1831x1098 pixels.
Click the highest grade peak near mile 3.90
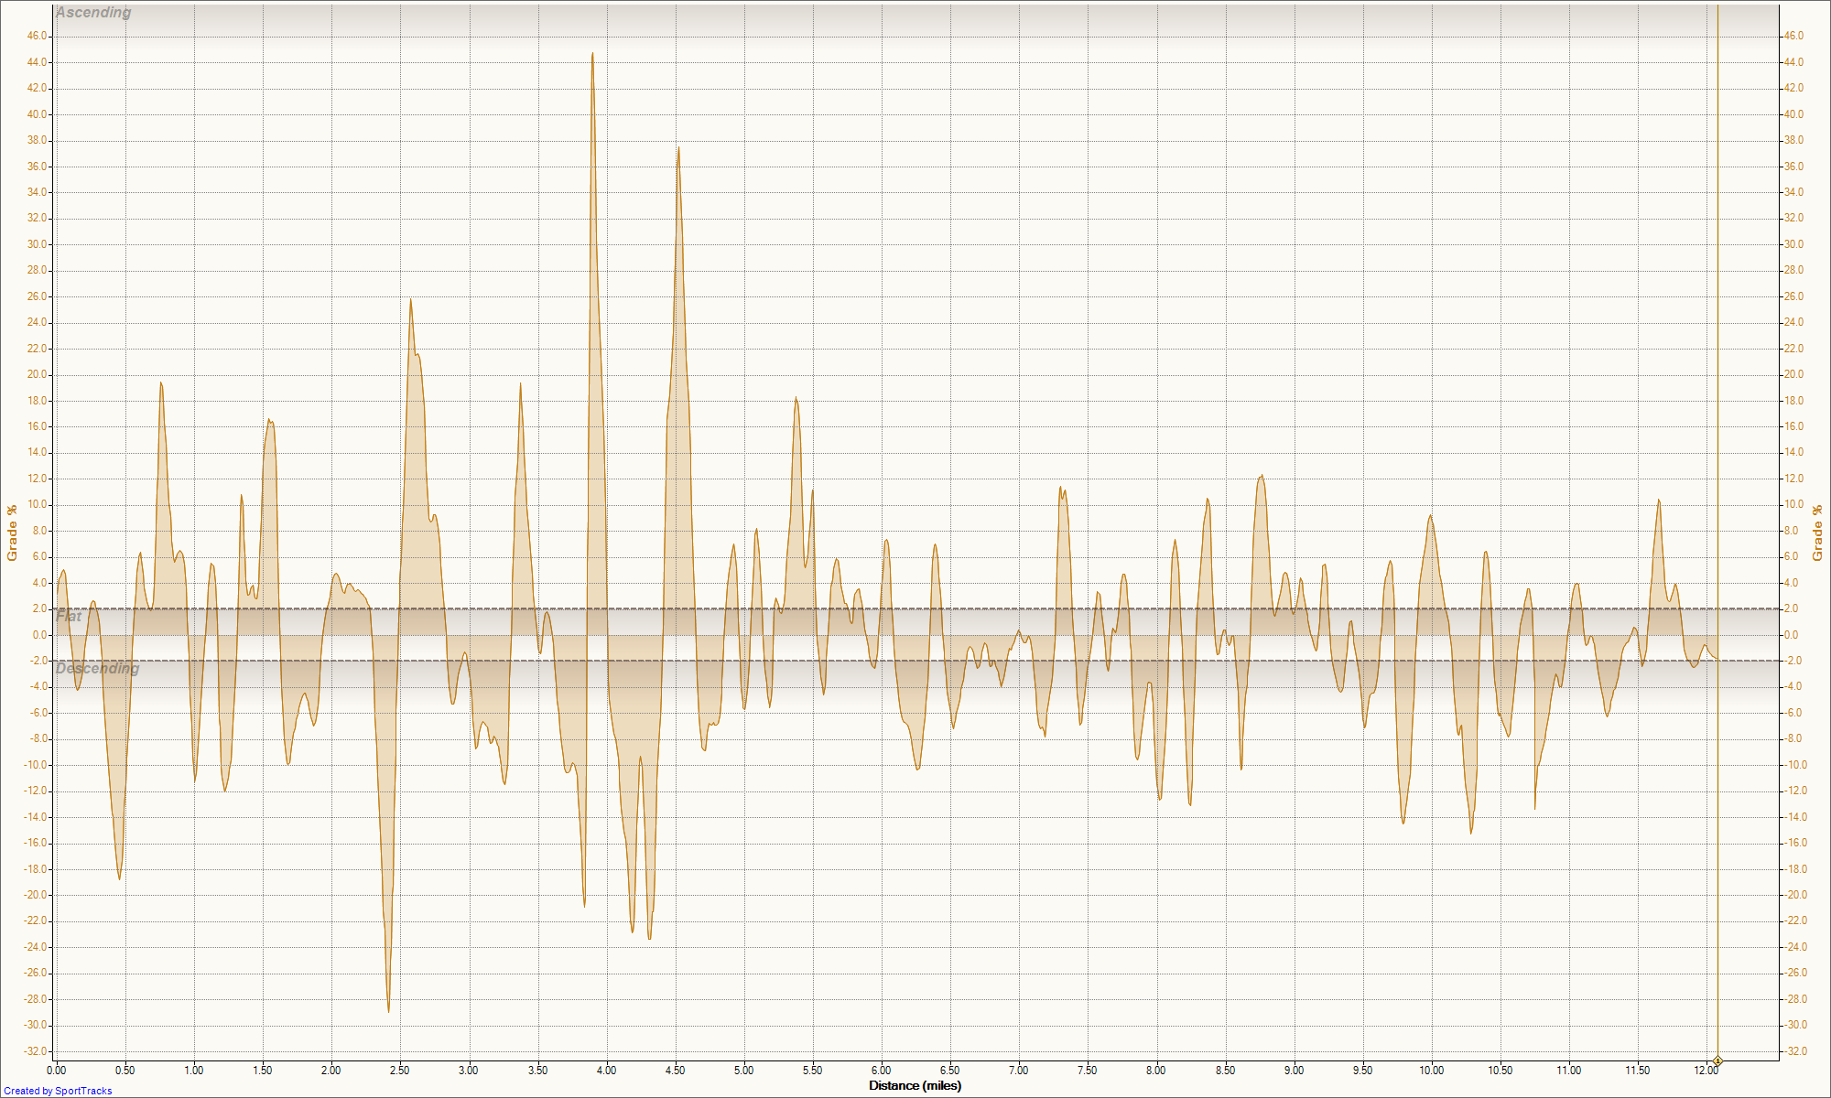point(592,54)
